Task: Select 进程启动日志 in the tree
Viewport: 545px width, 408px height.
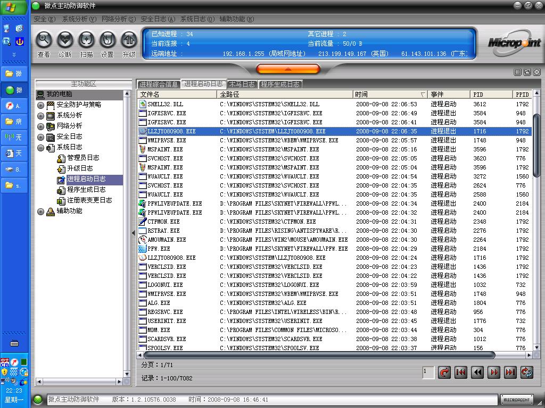Action: (x=86, y=179)
